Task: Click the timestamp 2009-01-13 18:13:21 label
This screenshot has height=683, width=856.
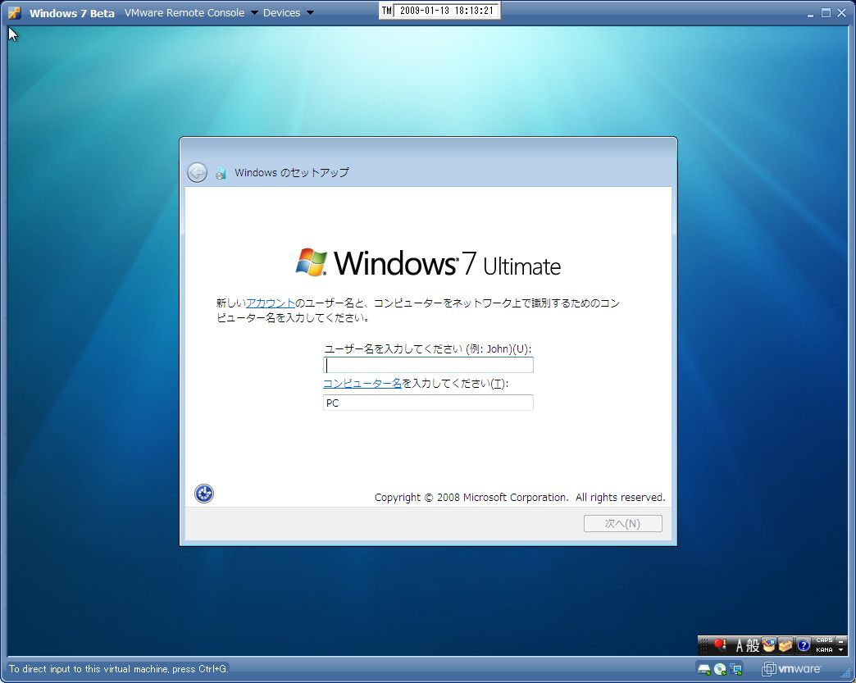Action: [447, 11]
